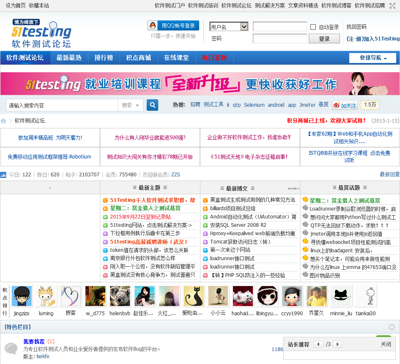Image resolution: width=400 pixels, height=364 pixels.
Task: Click hot search term Jmeter
Action: (x=307, y=105)
